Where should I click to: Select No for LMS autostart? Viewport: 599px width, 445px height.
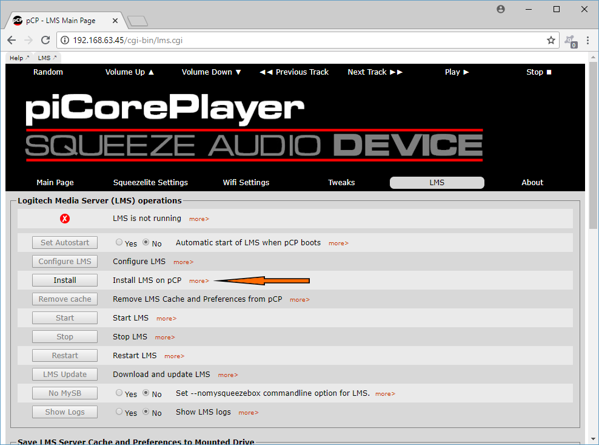[146, 242]
